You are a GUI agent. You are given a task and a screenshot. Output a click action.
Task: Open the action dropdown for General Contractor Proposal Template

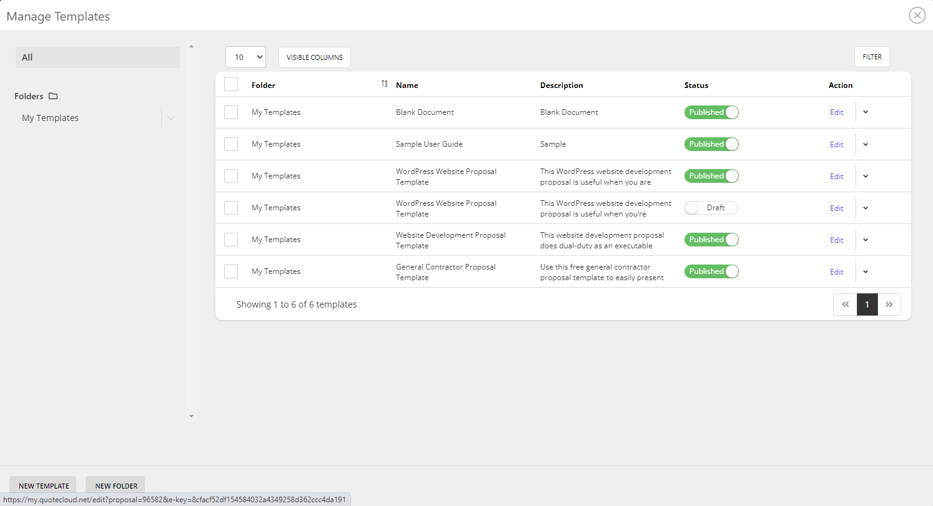click(866, 271)
